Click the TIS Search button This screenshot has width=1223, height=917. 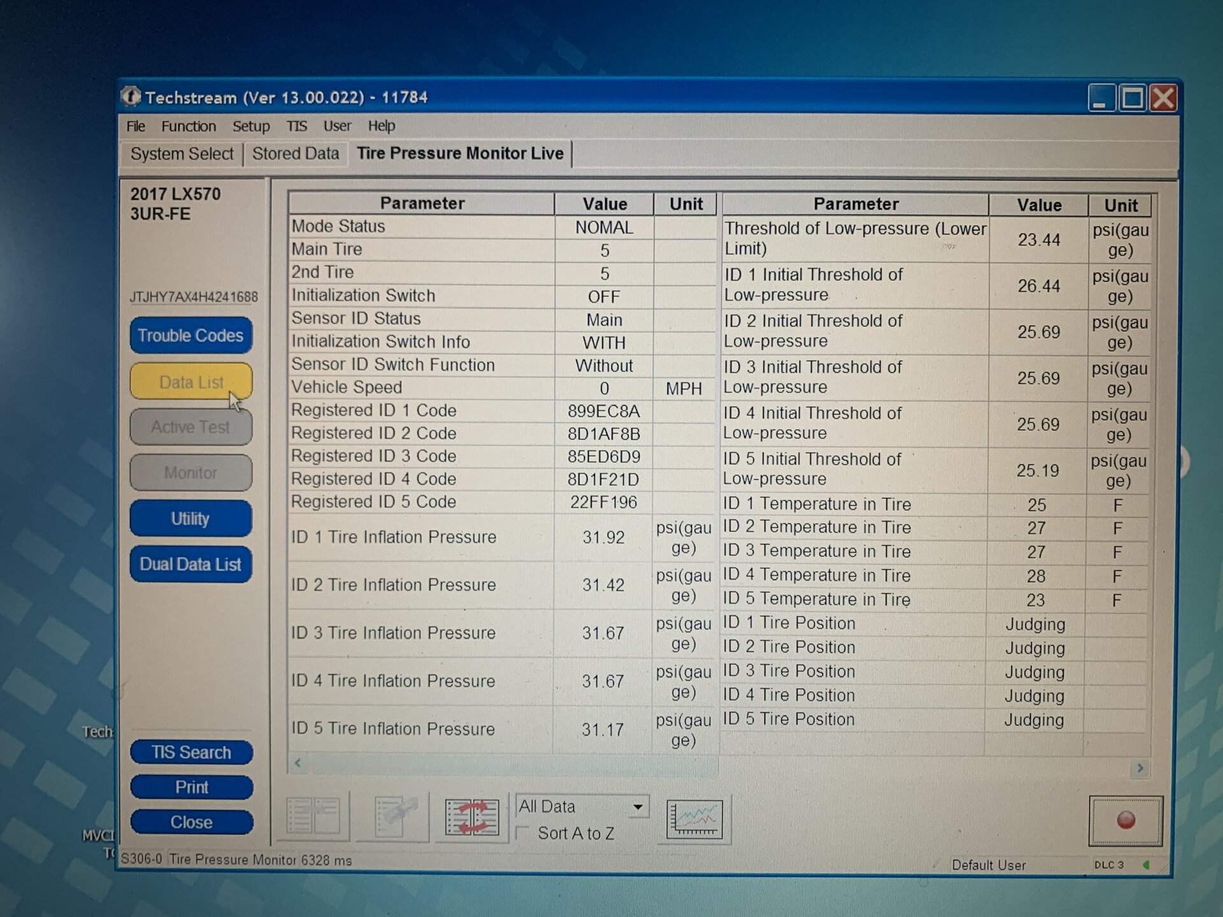coord(191,753)
